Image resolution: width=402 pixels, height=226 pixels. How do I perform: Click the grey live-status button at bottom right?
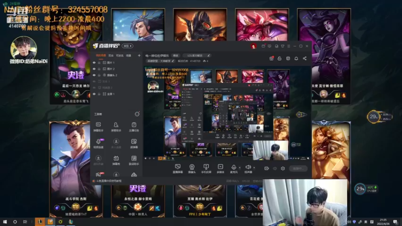tap(298, 168)
